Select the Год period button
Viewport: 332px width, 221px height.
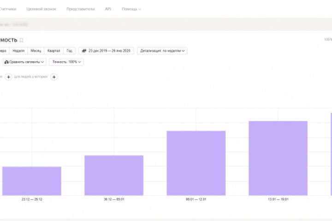click(69, 51)
